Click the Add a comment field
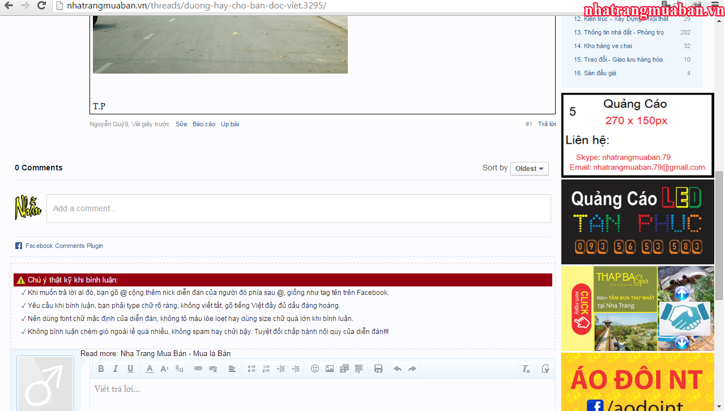The width and height of the screenshot is (725, 411). coord(298,208)
